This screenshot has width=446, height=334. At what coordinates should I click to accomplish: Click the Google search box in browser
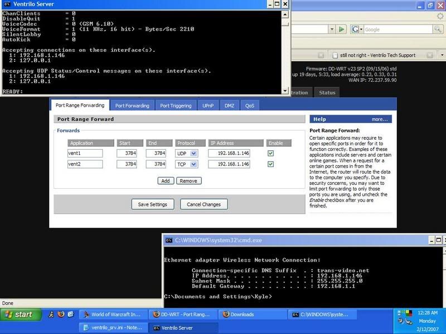[x=397, y=30]
